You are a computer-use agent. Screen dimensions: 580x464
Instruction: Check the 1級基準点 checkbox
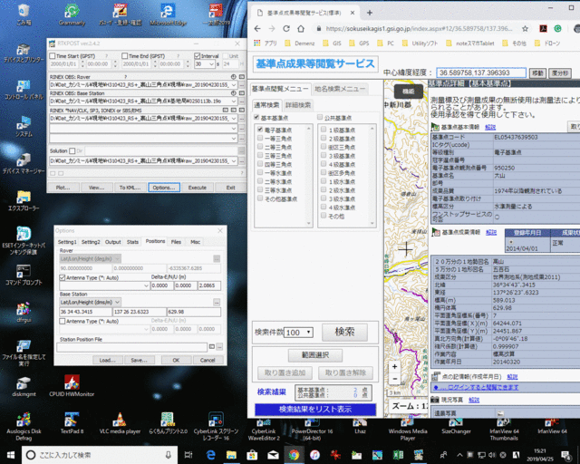click(324, 130)
